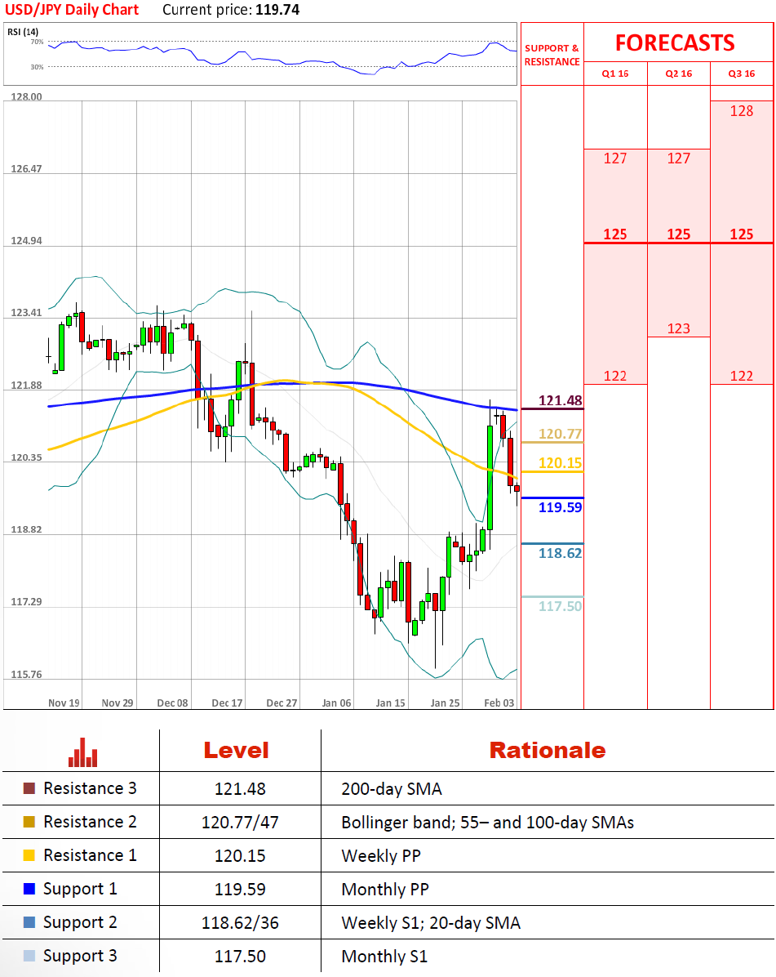Select the Q3 16 forecast column header
This screenshot has width=776, height=977.
pyautogui.click(x=741, y=74)
